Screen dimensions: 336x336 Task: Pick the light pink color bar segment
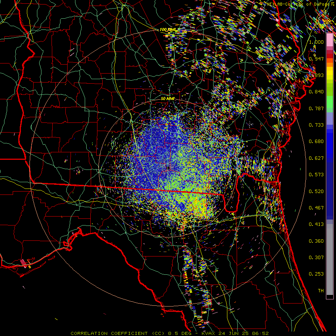[330, 40]
